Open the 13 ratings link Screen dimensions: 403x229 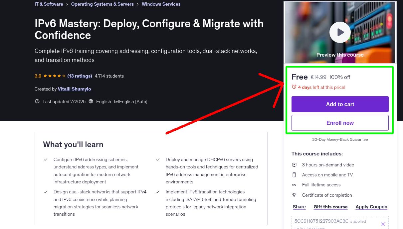point(80,76)
